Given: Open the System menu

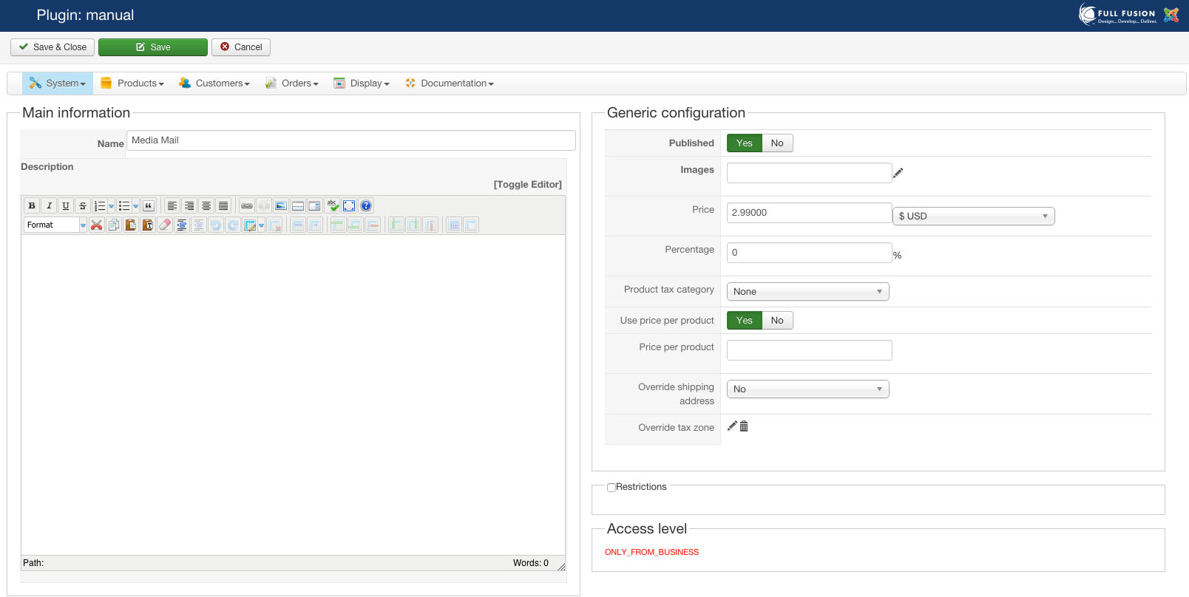Looking at the screenshot, I should pyautogui.click(x=58, y=83).
